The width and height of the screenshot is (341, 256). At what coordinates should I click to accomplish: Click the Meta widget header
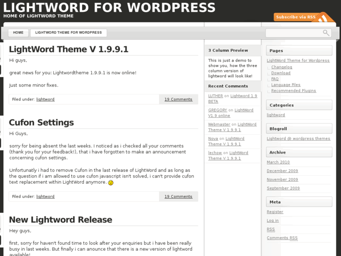[299, 202]
